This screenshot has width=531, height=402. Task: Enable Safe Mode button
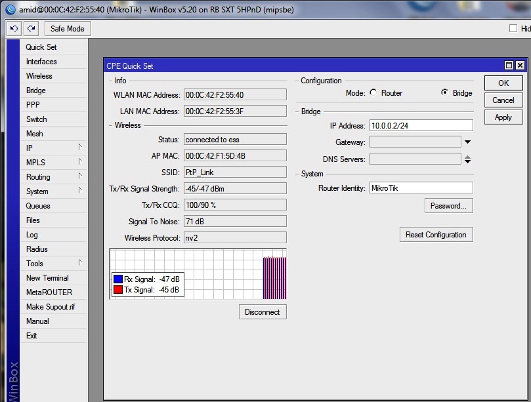68,29
